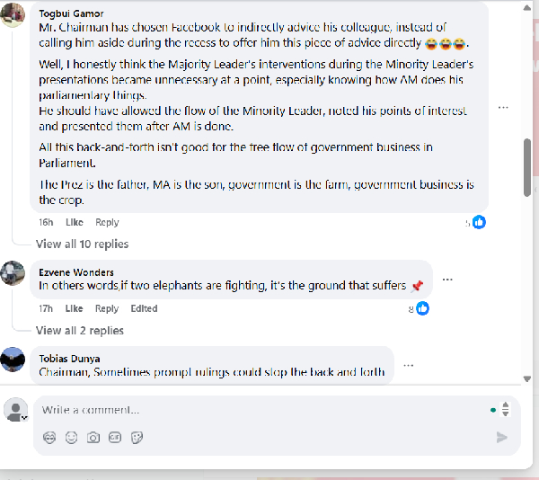Click the comments vertical scrollbar
This screenshot has height=480, width=539.
pyautogui.click(x=527, y=166)
